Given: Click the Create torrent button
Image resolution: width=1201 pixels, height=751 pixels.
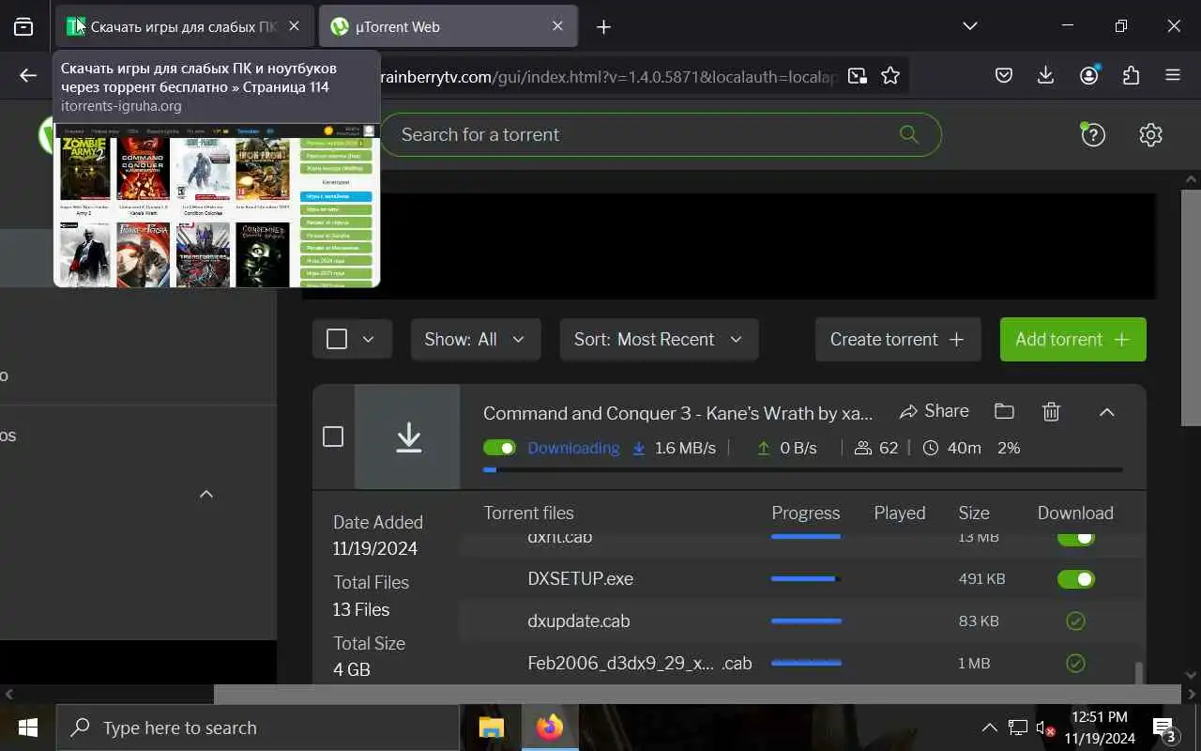Looking at the screenshot, I should (898, 339).
